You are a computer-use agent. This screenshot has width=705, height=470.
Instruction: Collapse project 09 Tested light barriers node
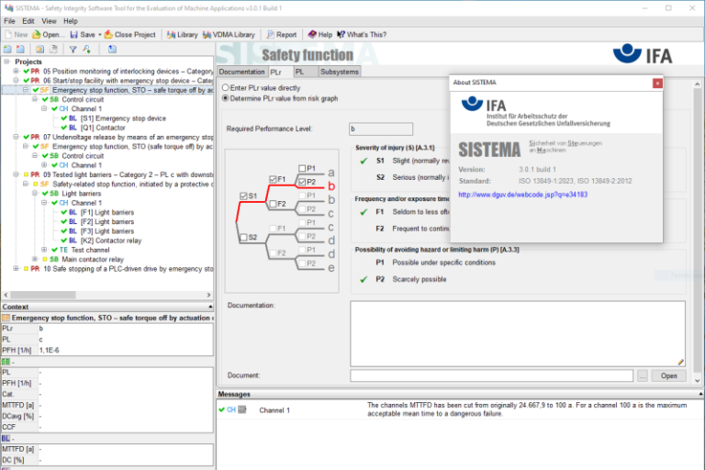click(x=17, y=174)
